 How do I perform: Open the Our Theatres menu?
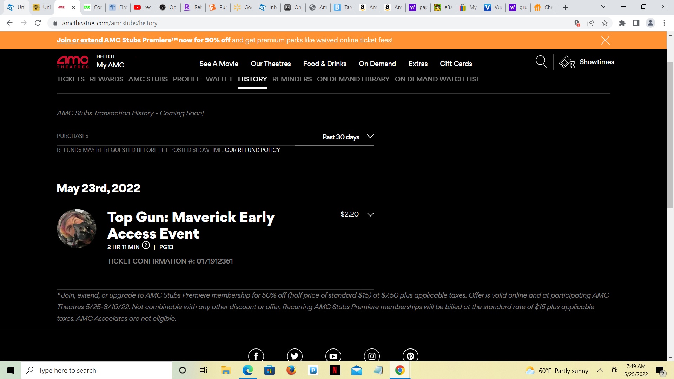[x=271, y=64]
